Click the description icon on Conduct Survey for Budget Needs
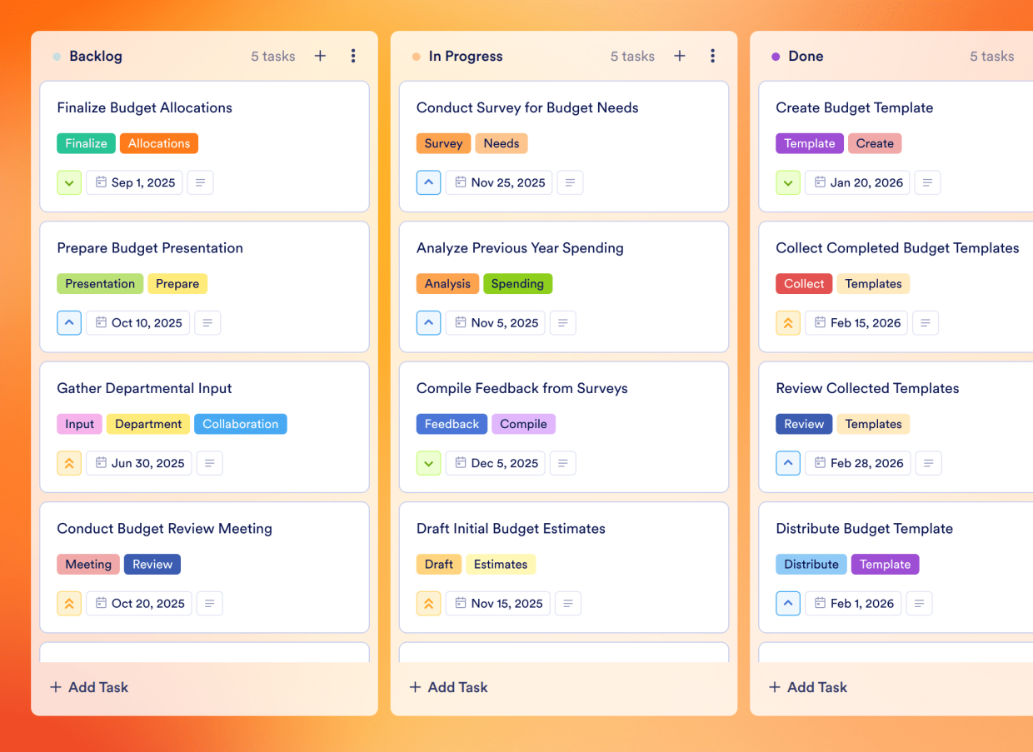The height and width of the screenshot is (752, 1033). pyautogui.click(x=570, y=182)
